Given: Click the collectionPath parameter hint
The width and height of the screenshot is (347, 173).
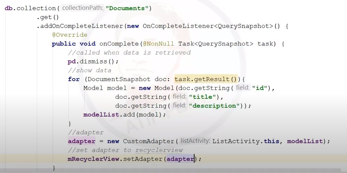Looking at the screenshot, I should click(x=83, y=8).
